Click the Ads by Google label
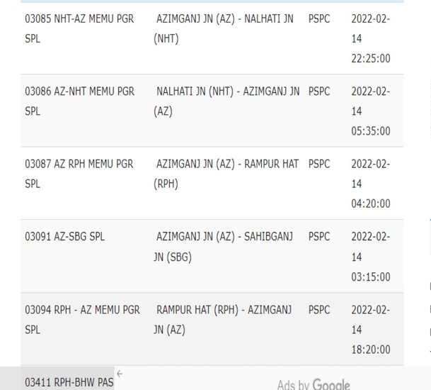The image size is (431, 390). (x=314, y=384)
